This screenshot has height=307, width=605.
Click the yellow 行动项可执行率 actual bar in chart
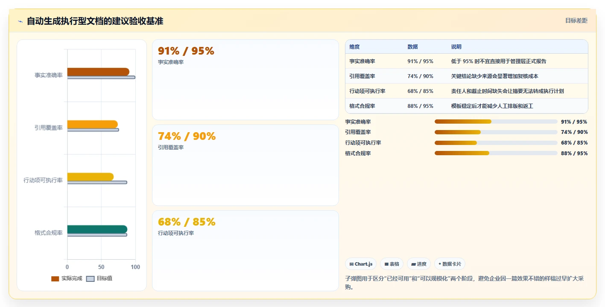(x=91, y=177)
